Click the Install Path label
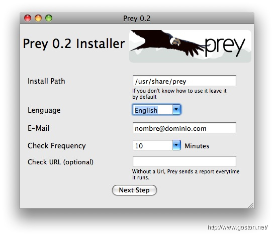Viewport: 274px width, 236px height. coord(46,81)
